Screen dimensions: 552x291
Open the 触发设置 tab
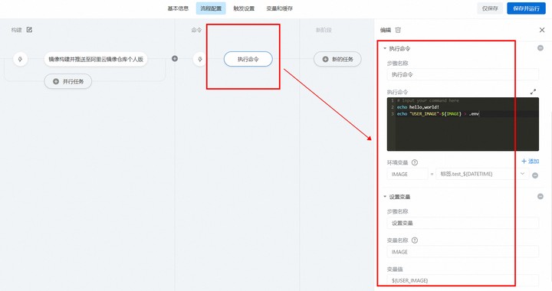click(x=244, y=8)
